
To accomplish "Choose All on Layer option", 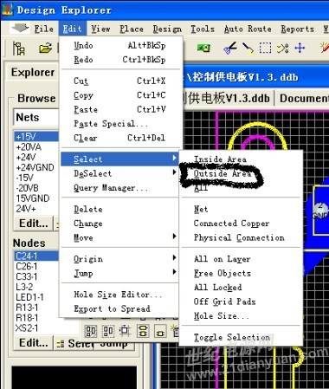I will tap(241, 259).
